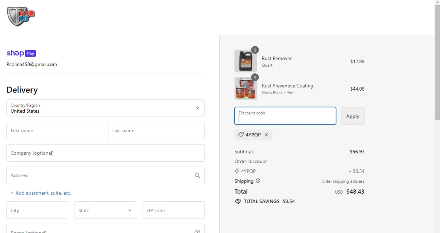Click the ZIP code field
440x233 pixels.
tap(173, 210)
